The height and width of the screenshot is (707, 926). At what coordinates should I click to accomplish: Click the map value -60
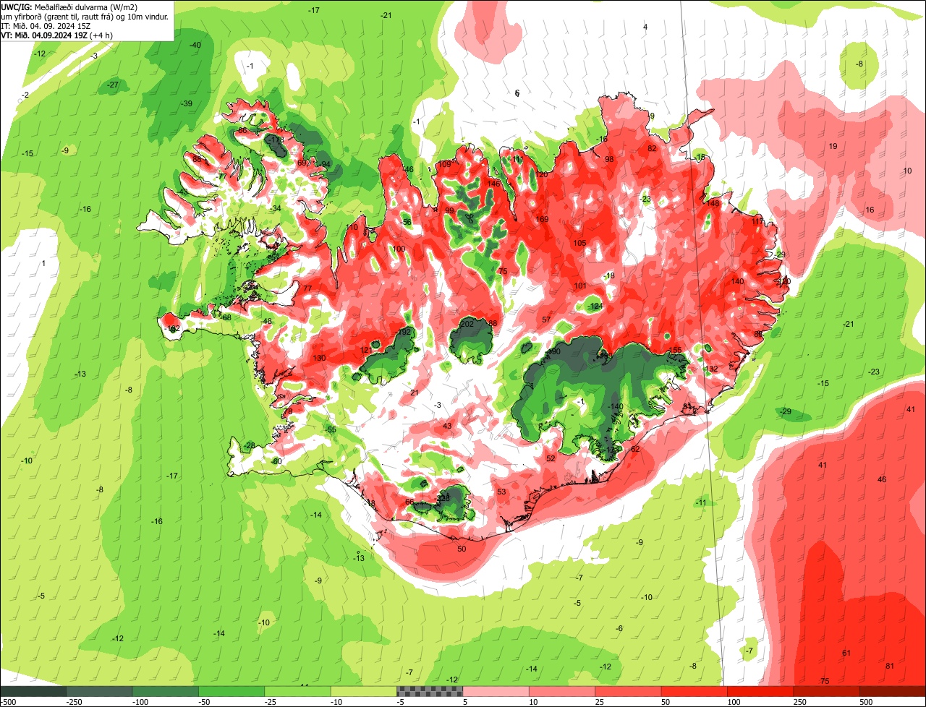coord(276,461)
